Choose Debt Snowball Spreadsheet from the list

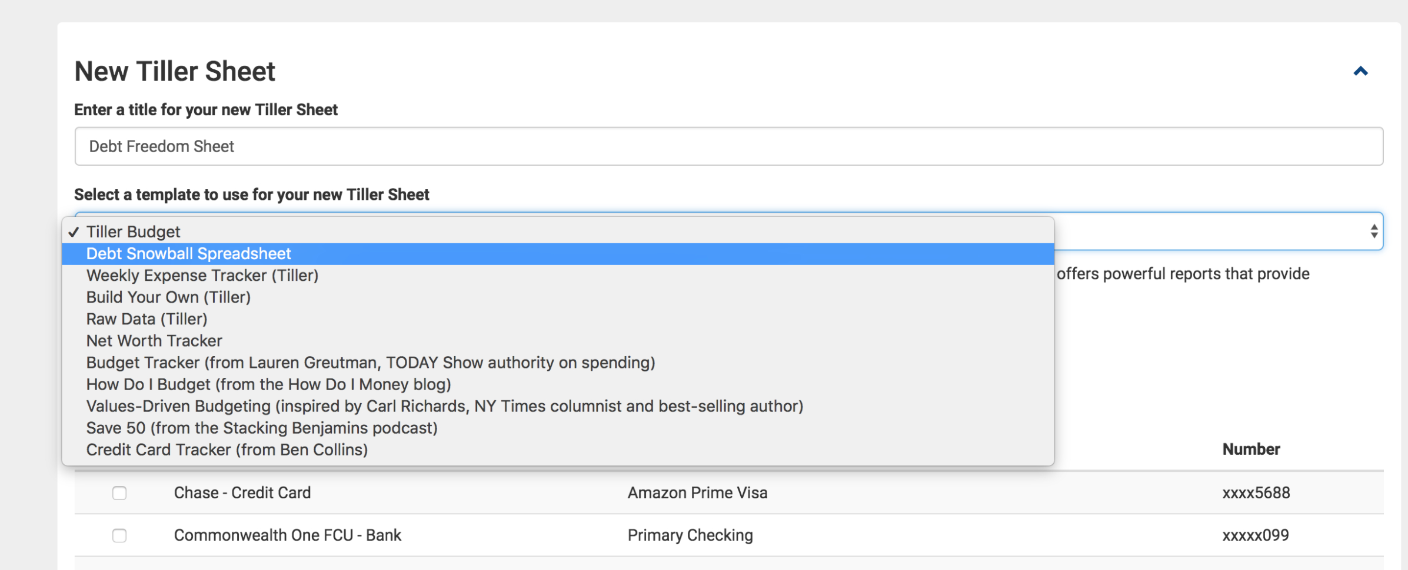(x=188, y=254)
